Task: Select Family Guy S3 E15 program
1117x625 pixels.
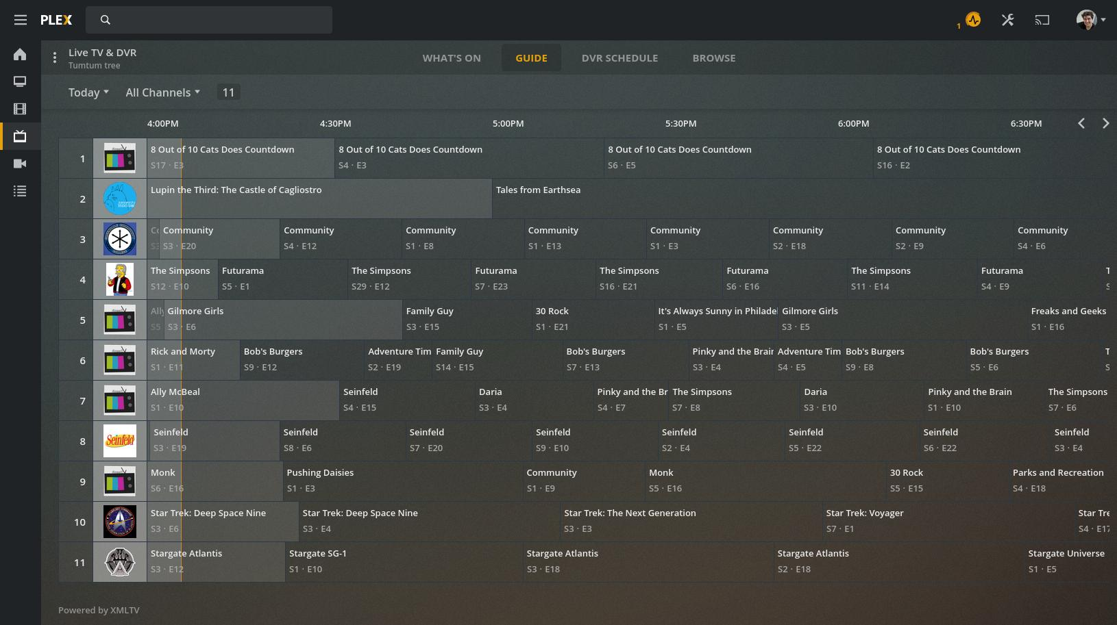Action: [x=467, y=320]
